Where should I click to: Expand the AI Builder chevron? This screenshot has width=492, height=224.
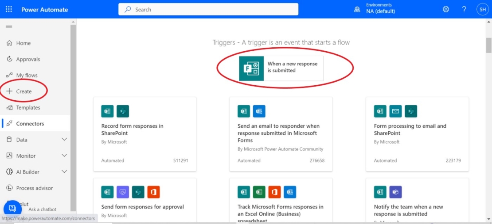(64, 172)
